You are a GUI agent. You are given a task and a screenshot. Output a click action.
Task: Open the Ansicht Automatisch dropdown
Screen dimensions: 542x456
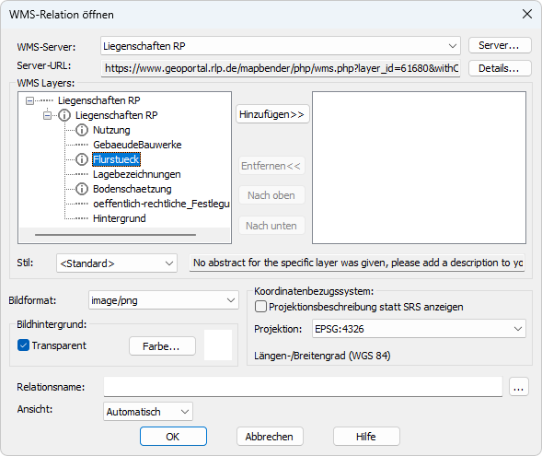[x=148, y=412]
